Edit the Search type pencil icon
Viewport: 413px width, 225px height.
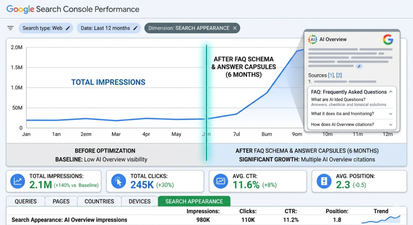(x=68, y=28)
